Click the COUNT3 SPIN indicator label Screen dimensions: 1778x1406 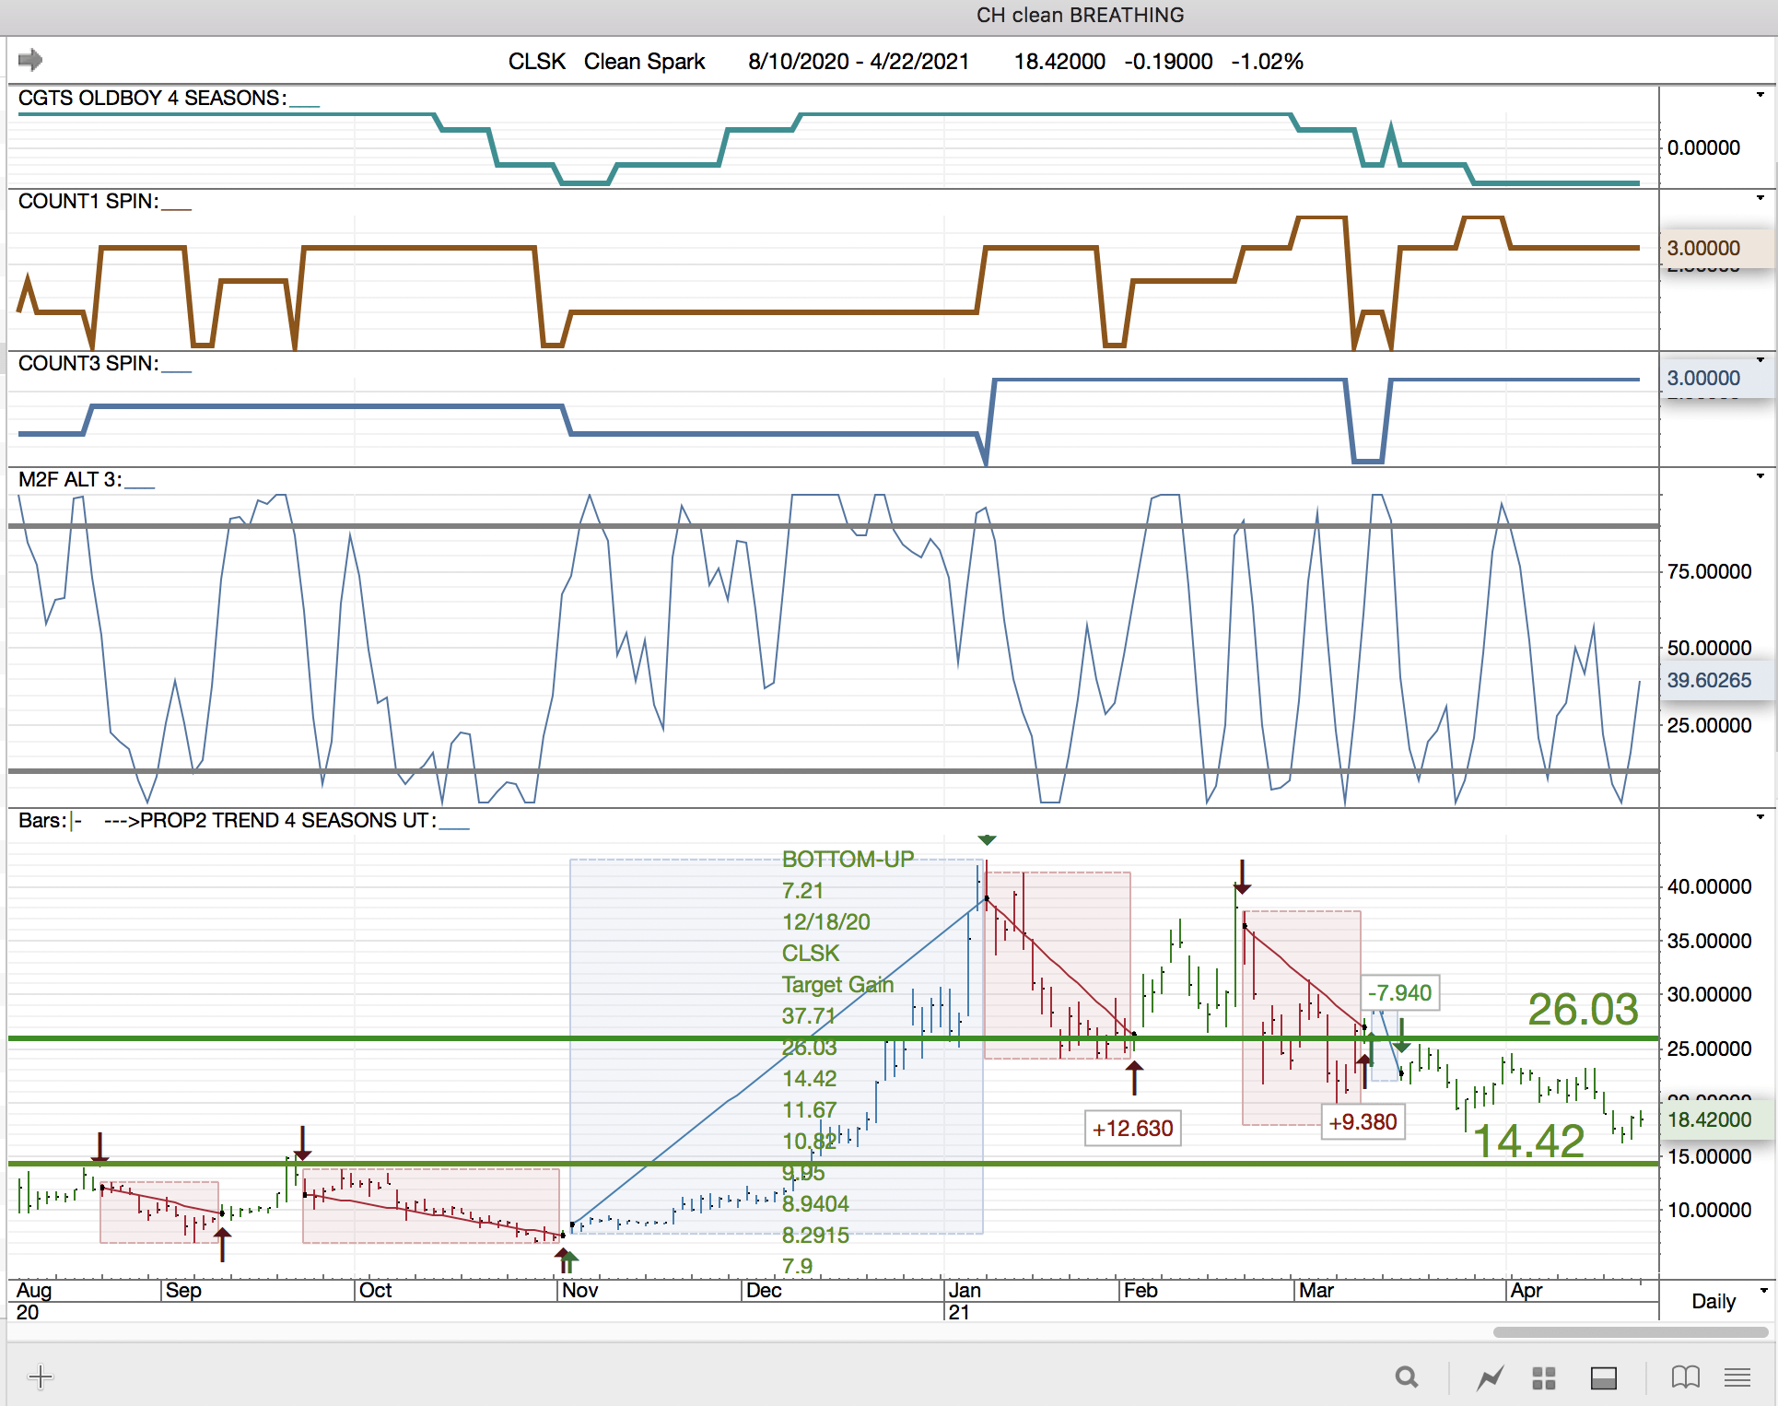tap(88, 363)
